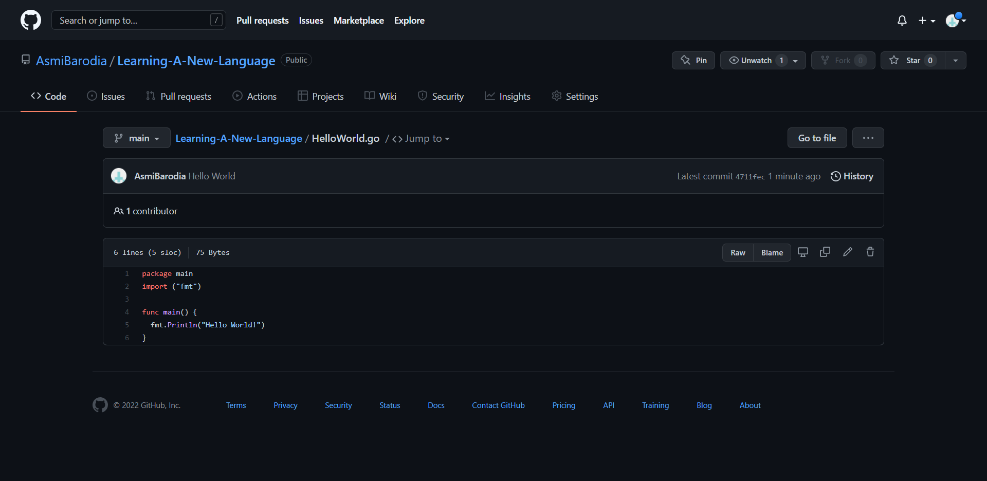987x481 pixels.
Task: Open Pull requests in top navigation
Action: click(263, 21)
